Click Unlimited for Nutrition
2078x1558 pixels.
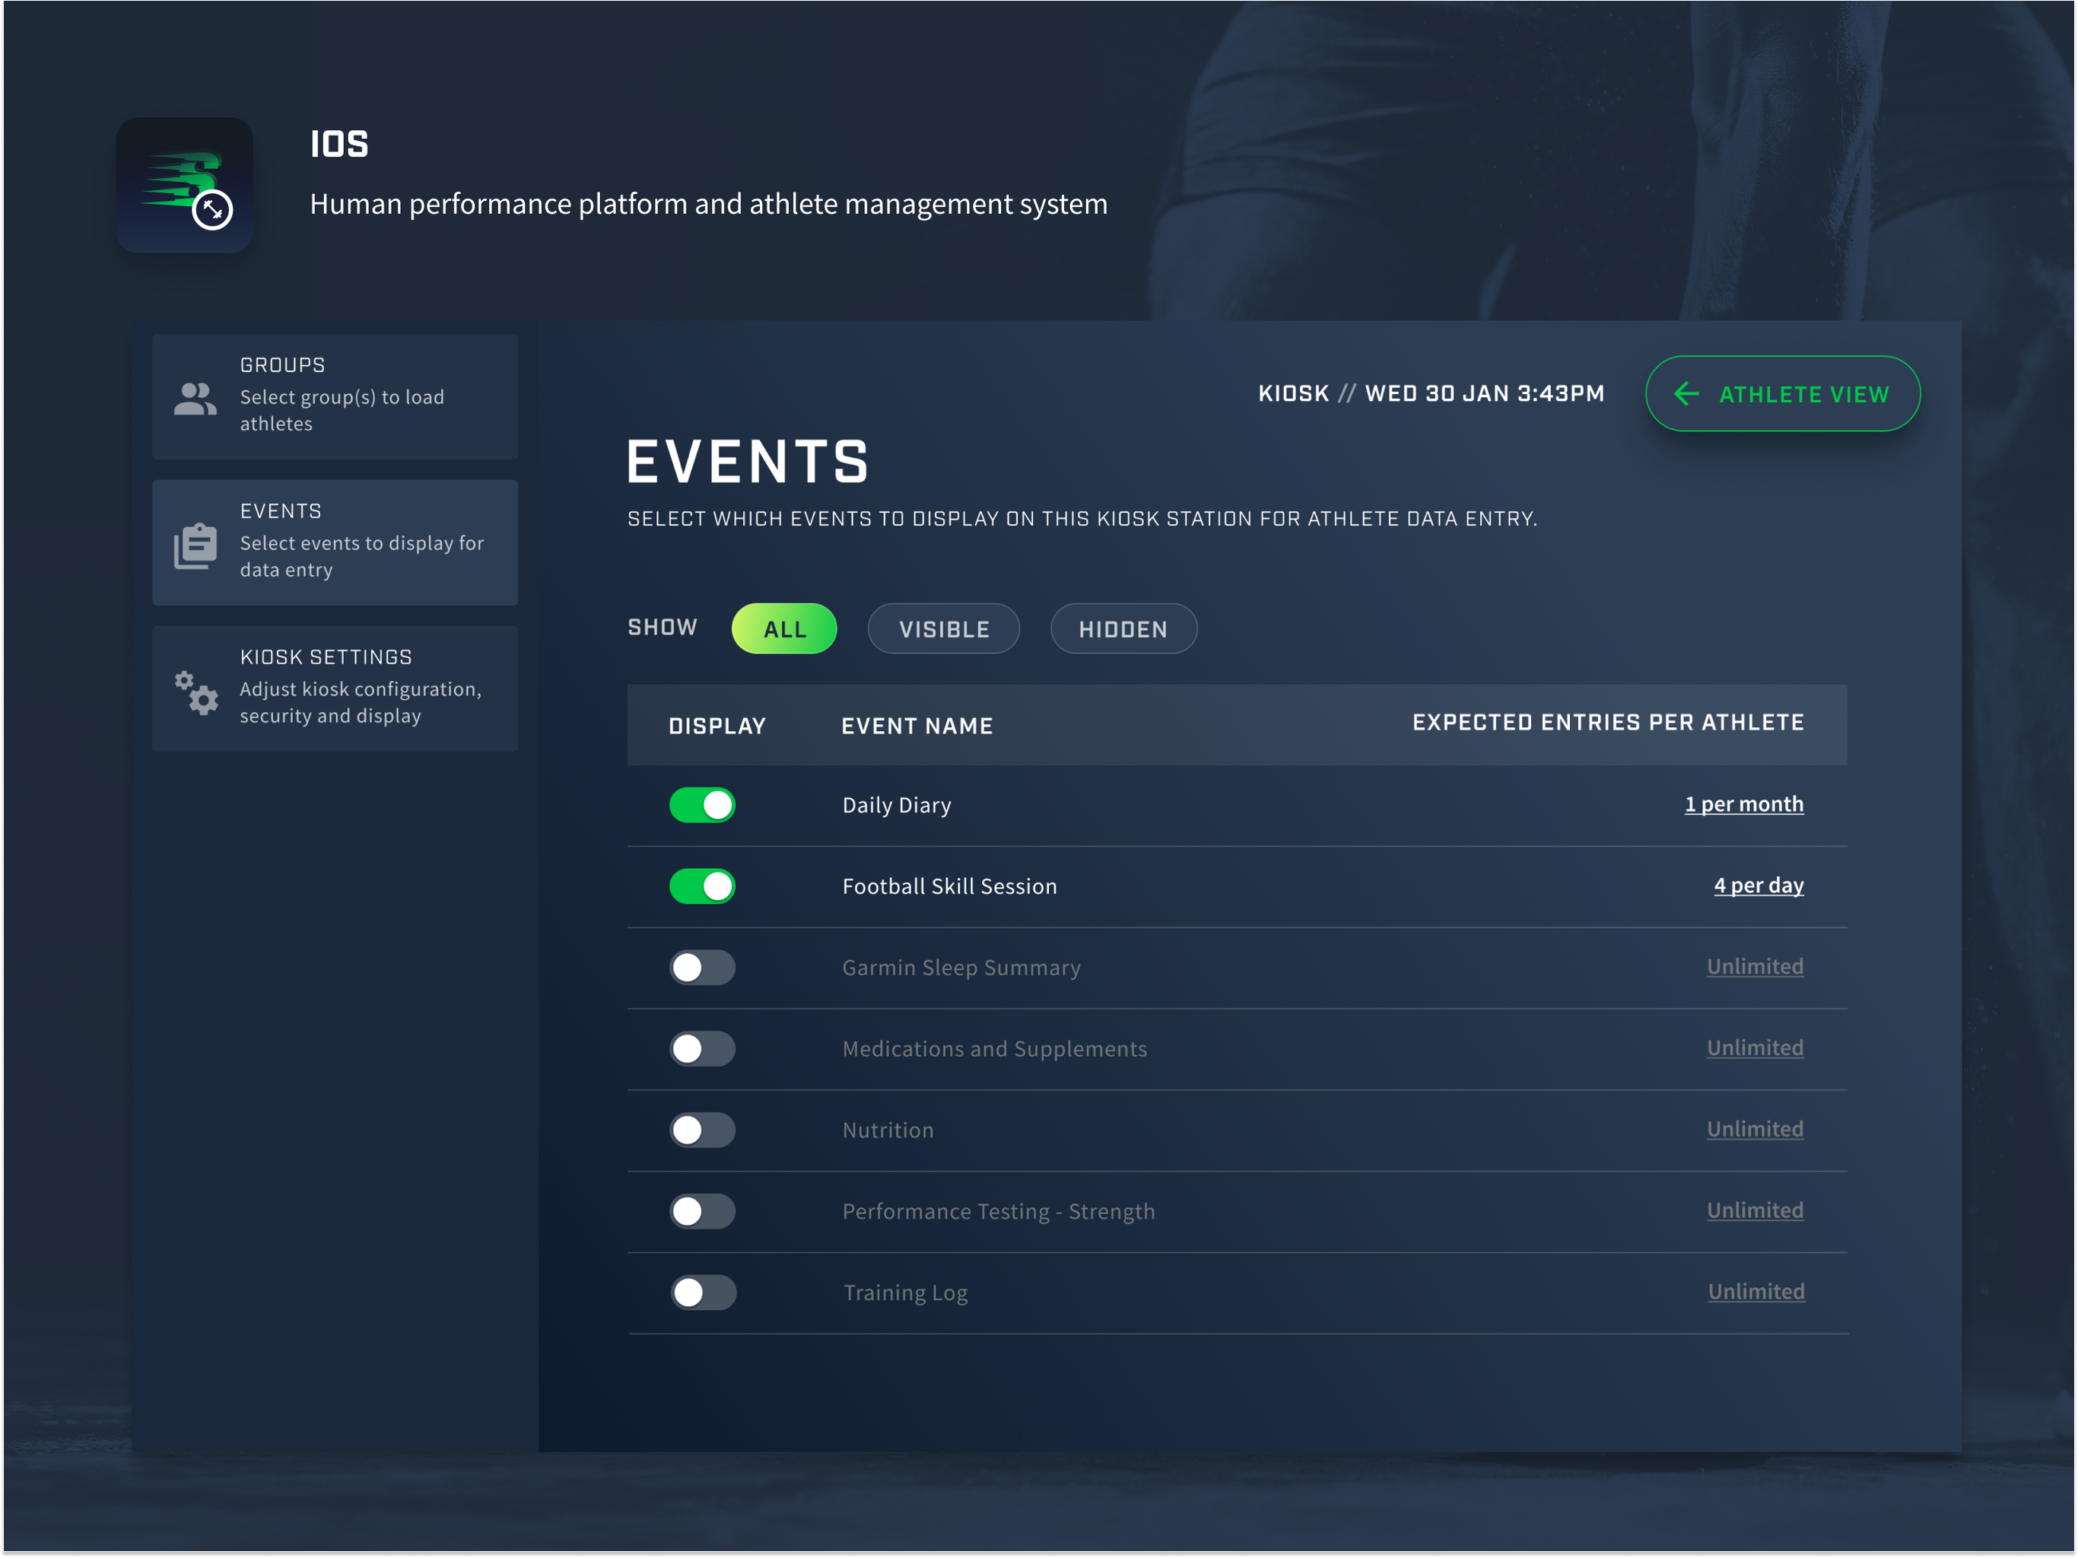tap(1755, 1130)
